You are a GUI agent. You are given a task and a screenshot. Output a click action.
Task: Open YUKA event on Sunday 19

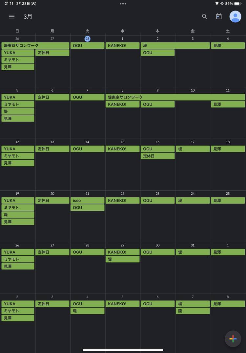pyautogui.click(x=18, y=200)
